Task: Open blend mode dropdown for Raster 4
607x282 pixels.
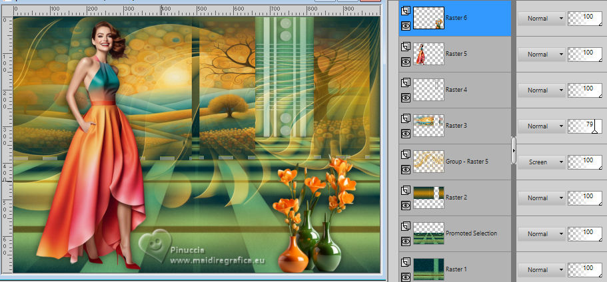Action: [x=542, y=90]
